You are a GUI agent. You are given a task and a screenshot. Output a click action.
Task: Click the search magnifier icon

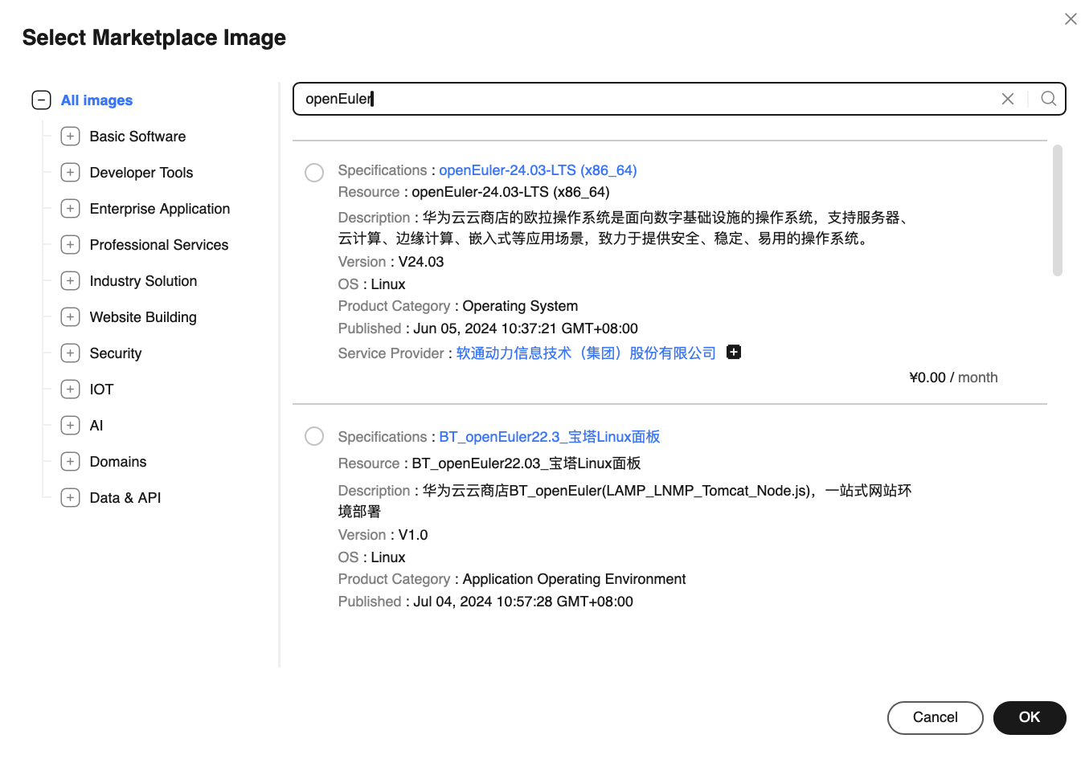(x=1048, y=99)
